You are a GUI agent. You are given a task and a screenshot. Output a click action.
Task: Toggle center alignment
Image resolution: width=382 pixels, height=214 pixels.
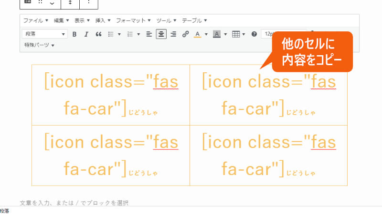tap(161, 34)
